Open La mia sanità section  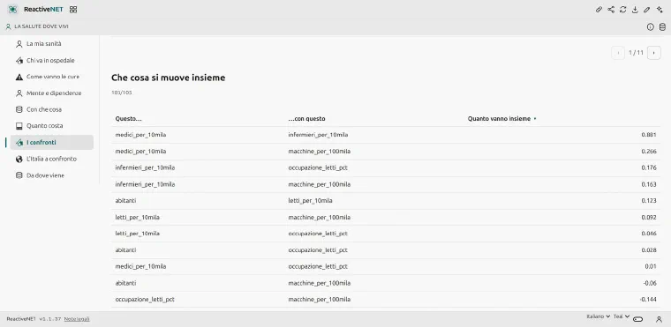coord(52,44)
